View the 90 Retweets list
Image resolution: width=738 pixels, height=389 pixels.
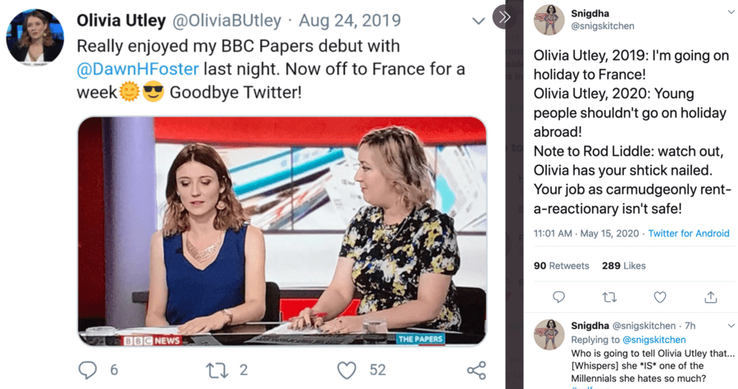[561, 266]
